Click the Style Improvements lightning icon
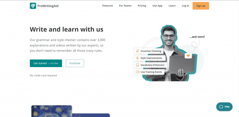Image resolution: width=239 pixels, height=117 pixels. tap(138, 58)
